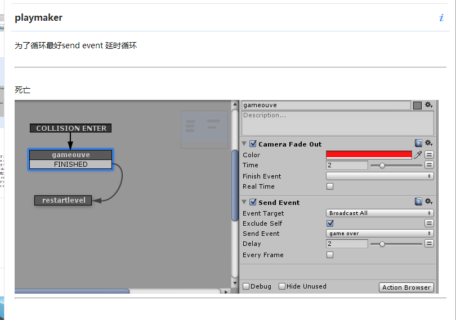Disable the Send Event action checkbox
Viewport: 456px width, 320px height.
click(253, 202)
